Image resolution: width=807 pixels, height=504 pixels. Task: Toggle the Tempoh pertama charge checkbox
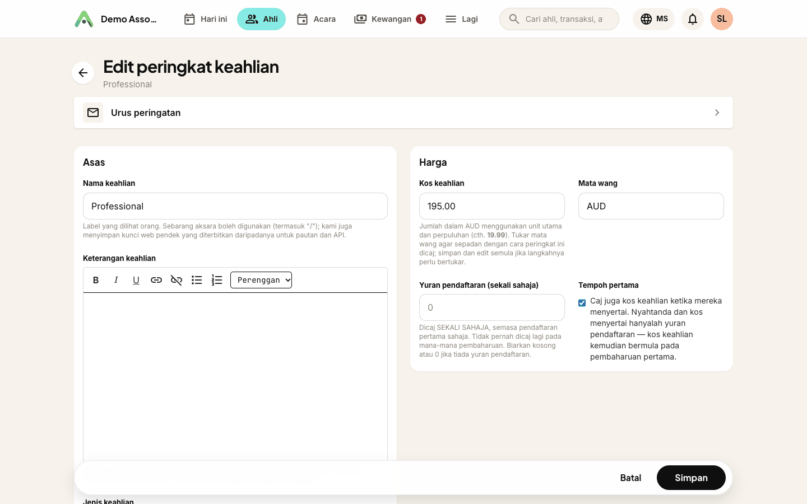point(582,303)
